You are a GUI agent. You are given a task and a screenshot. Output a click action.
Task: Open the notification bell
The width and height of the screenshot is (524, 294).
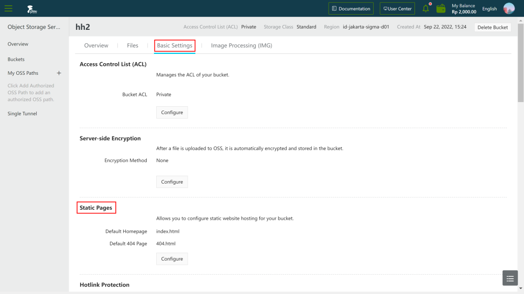(x=425, y=8)
